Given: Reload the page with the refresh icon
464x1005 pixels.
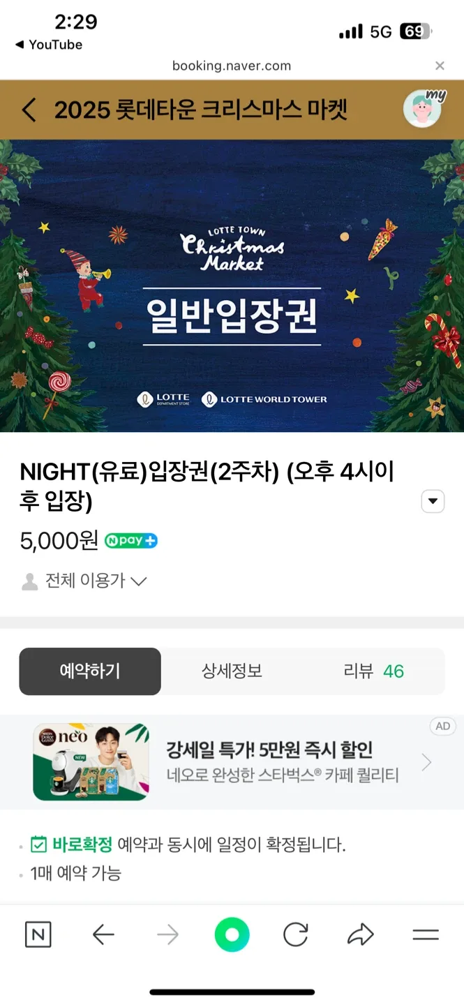Looking at the screenshot, I should 296,935.
